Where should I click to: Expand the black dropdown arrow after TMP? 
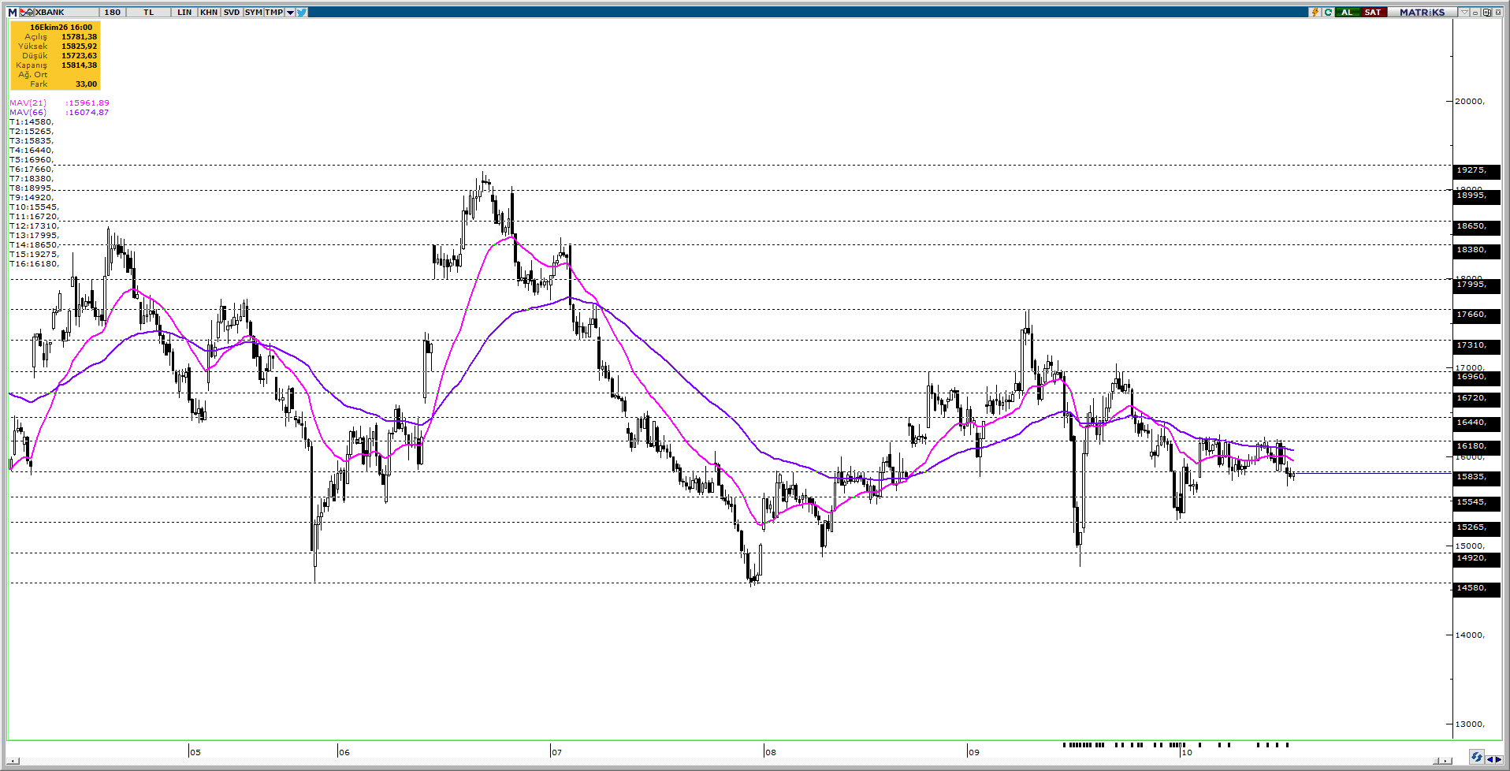(x=291, y=13)
